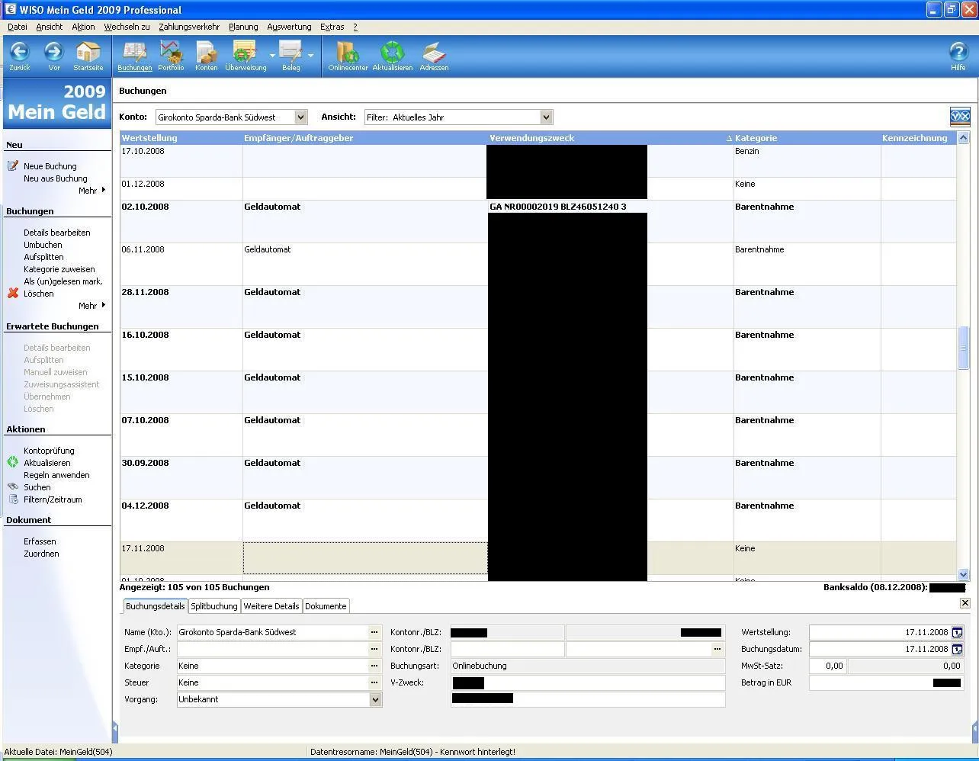Click the Zurück back arrow icon
This screenshot has width=979, height=761.
pos(20,53)
